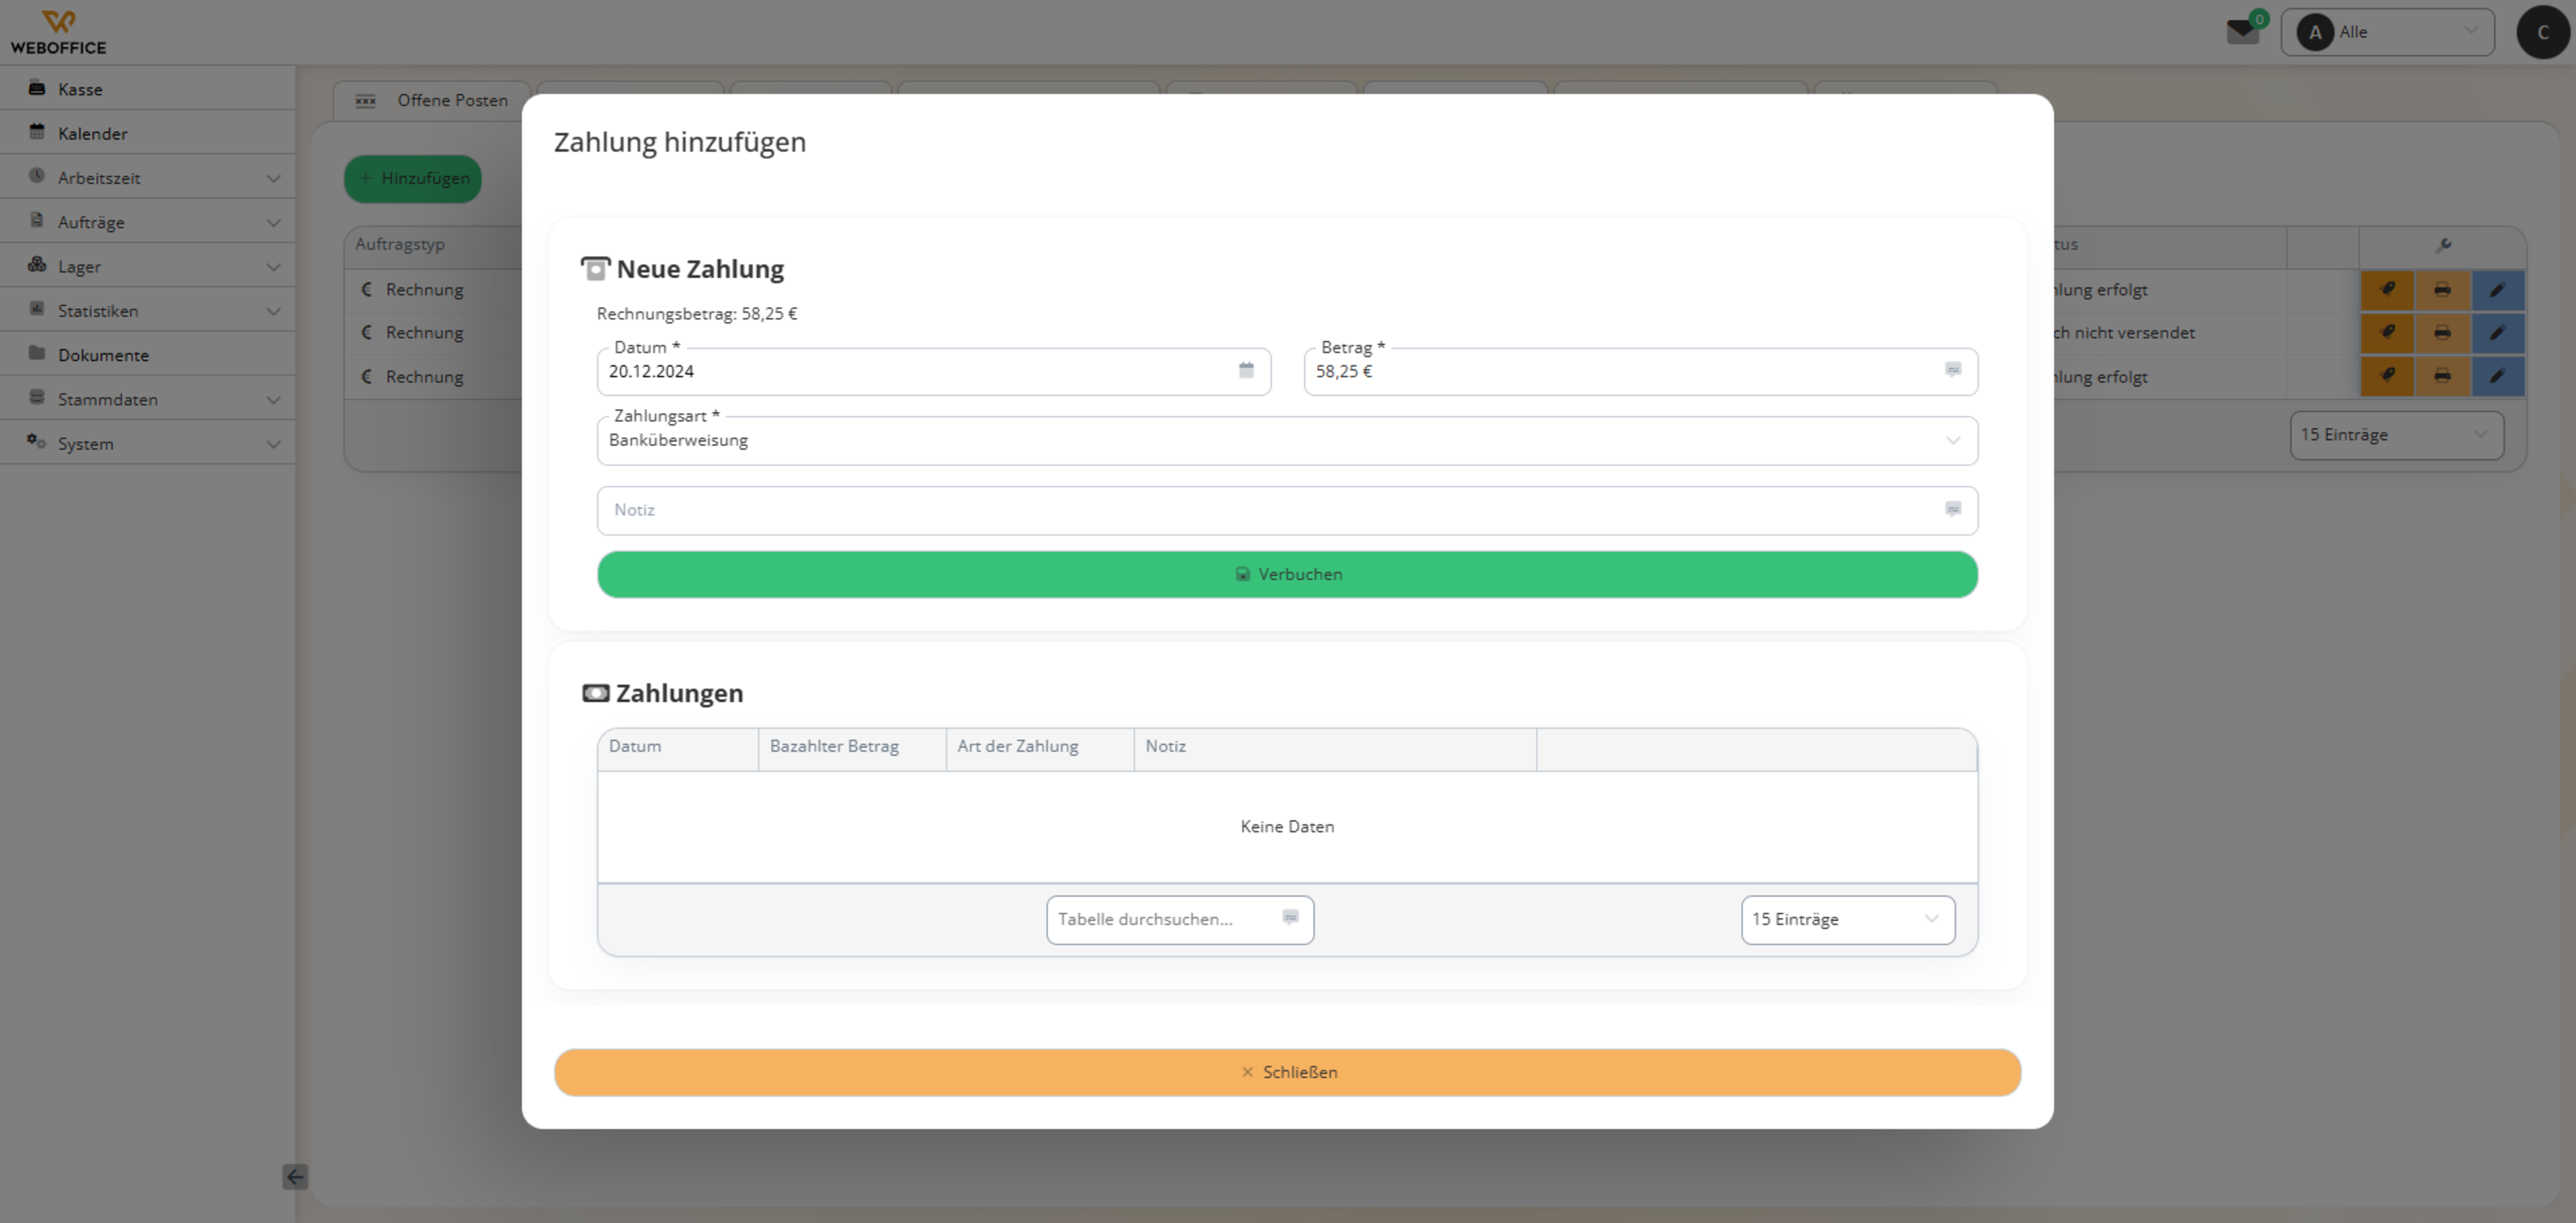Click tag icon in second Rechnung row
The image size is (2576, 1223).
[2387, 333]
